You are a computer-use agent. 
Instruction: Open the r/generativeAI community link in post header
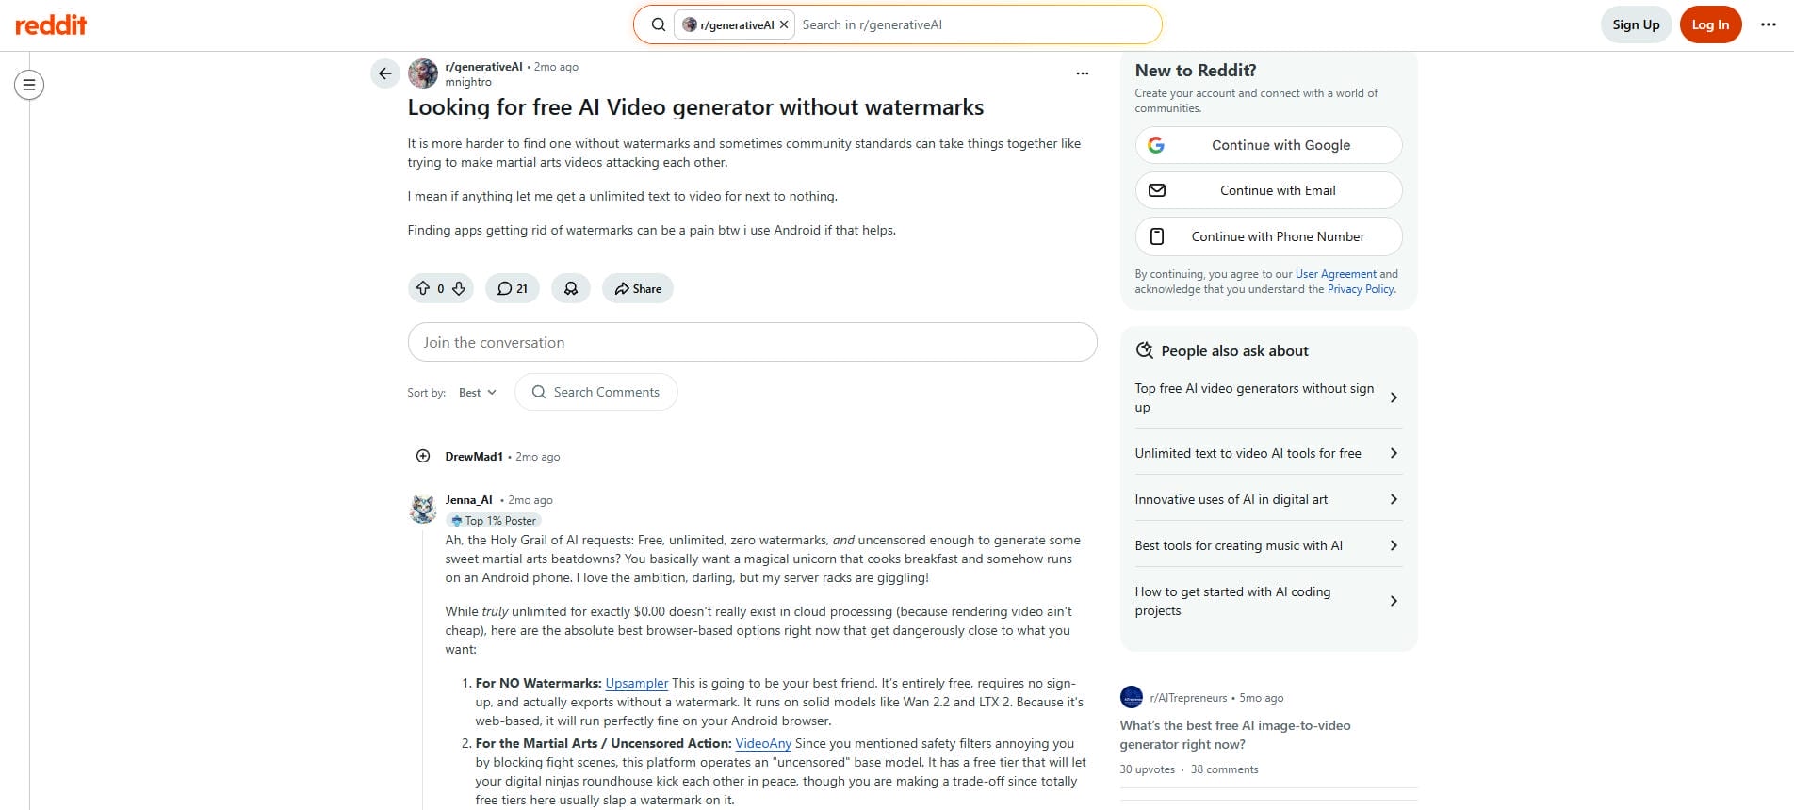coord(483,67)
